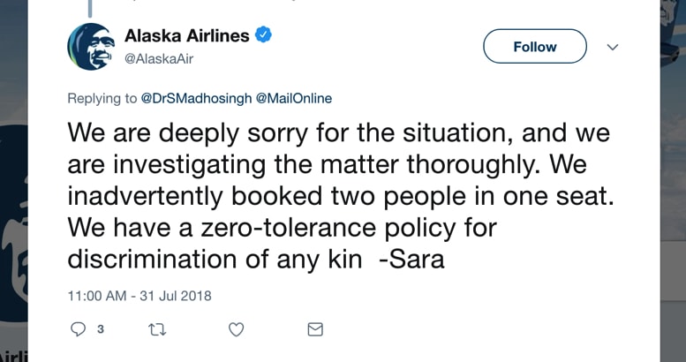Image resolution: width=686 pixels, height=362 pixels.
Task: Open the @MailOnline profile link
Action: point(293,99)
